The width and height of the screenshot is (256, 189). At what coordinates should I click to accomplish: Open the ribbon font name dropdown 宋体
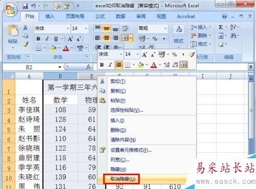point(68,29)
